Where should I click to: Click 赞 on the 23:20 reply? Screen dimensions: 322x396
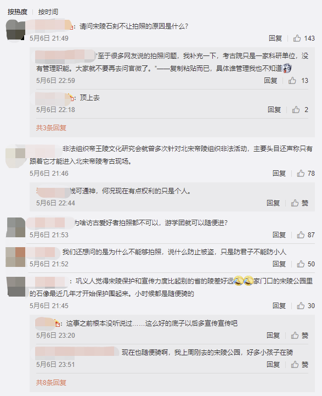point(300,336)
